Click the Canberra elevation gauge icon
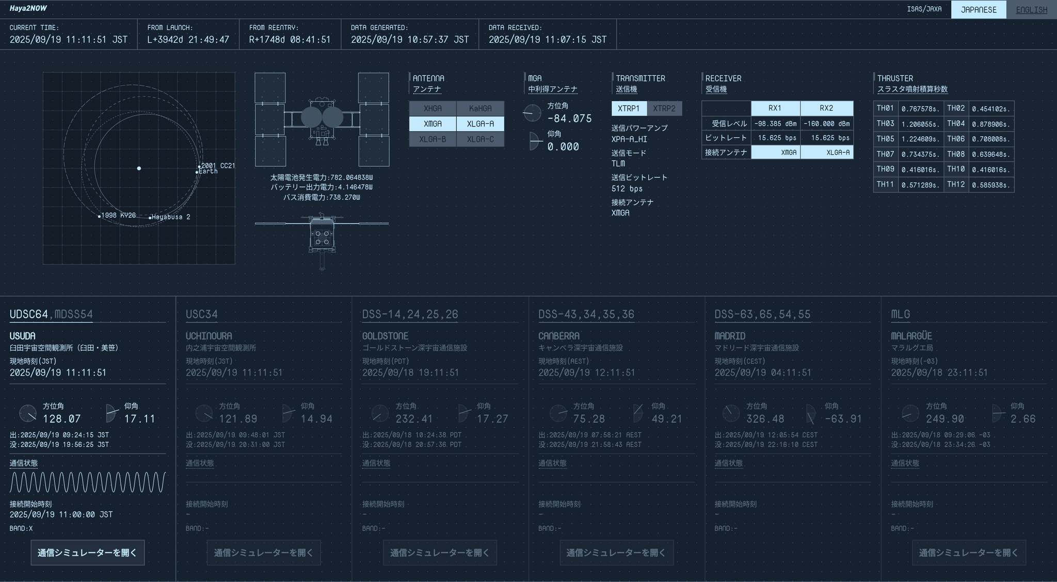The image size is (1057, 582). 638,413
